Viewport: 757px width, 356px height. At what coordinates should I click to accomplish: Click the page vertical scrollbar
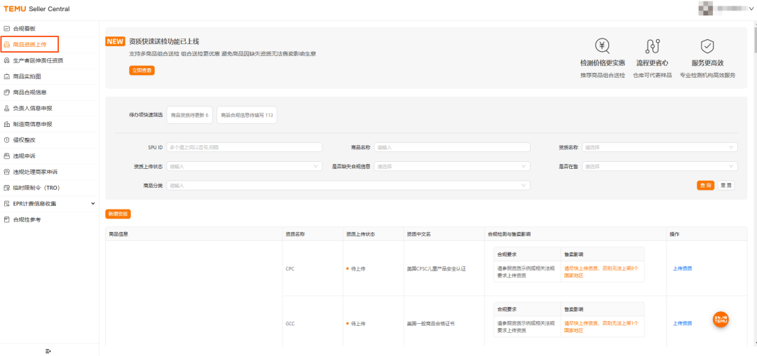click(754, 189)
